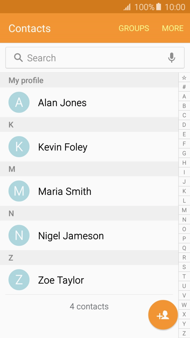Tap the voice search microphone icon
Viewport: 190px width, 338px height.
(172, 58)
